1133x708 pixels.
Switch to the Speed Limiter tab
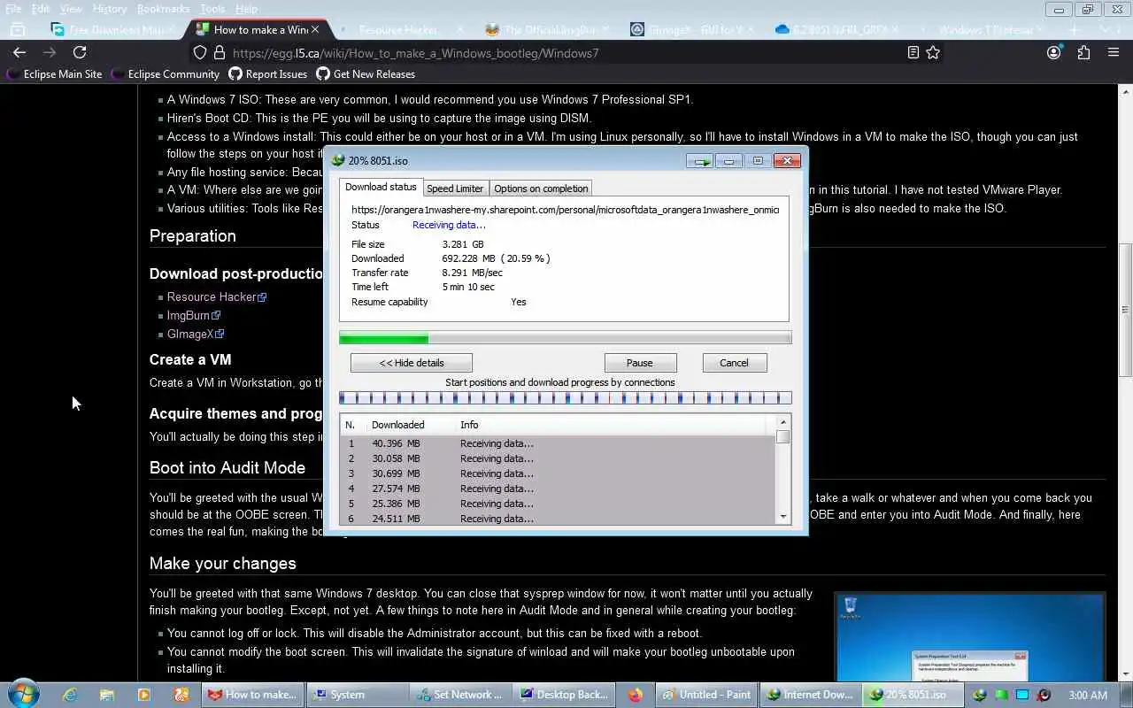(455, 189)
